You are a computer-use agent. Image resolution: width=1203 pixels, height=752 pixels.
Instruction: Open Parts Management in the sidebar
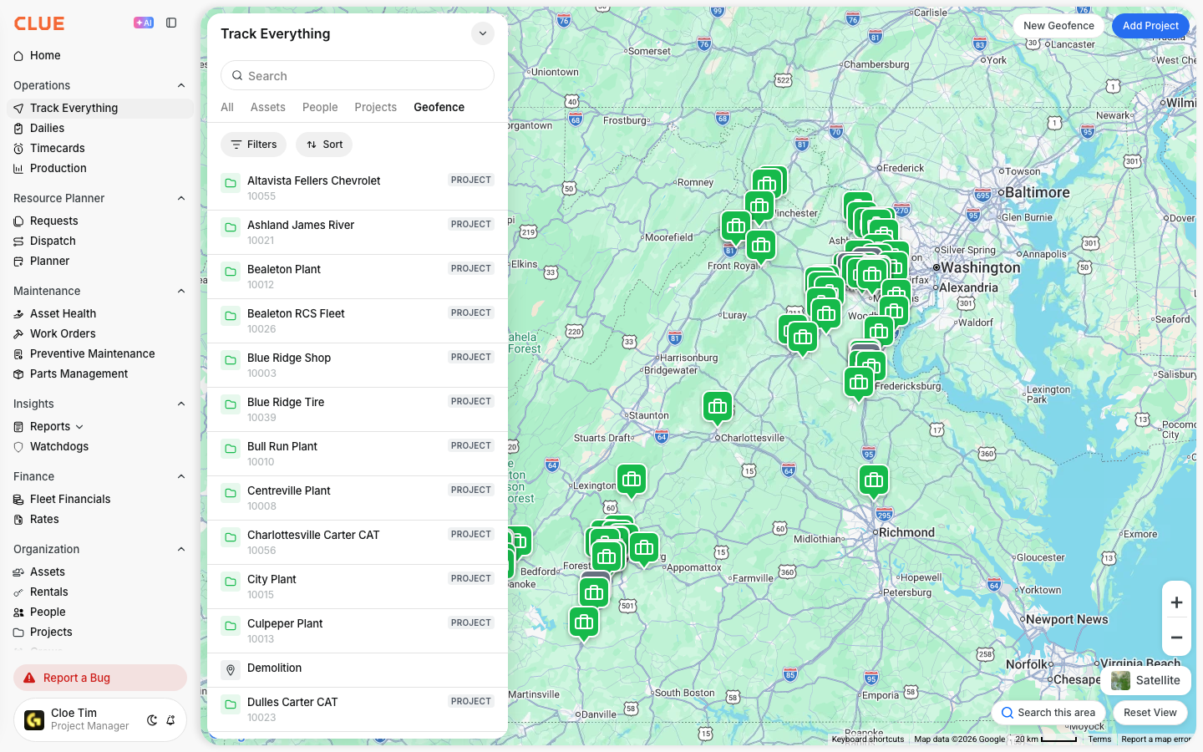tap(79, 373)
